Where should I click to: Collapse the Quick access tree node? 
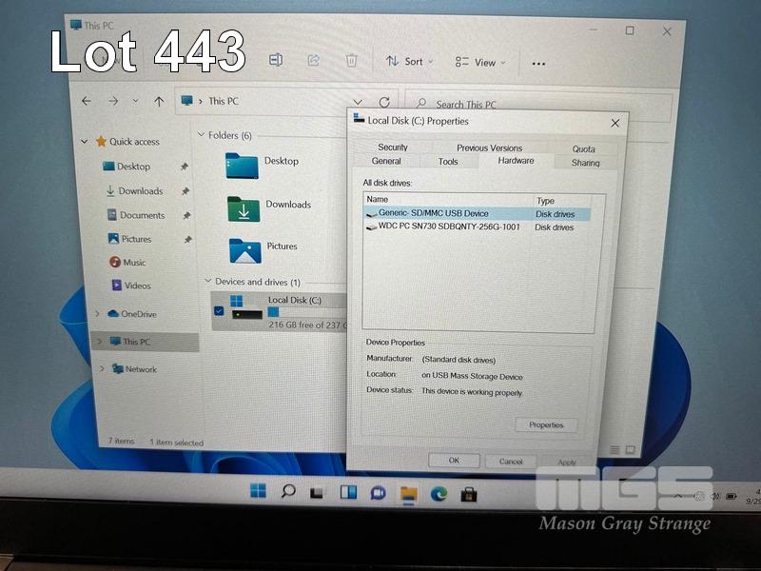[85, 142]
